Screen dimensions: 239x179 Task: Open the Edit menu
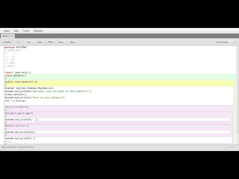[x=16, y=31]
